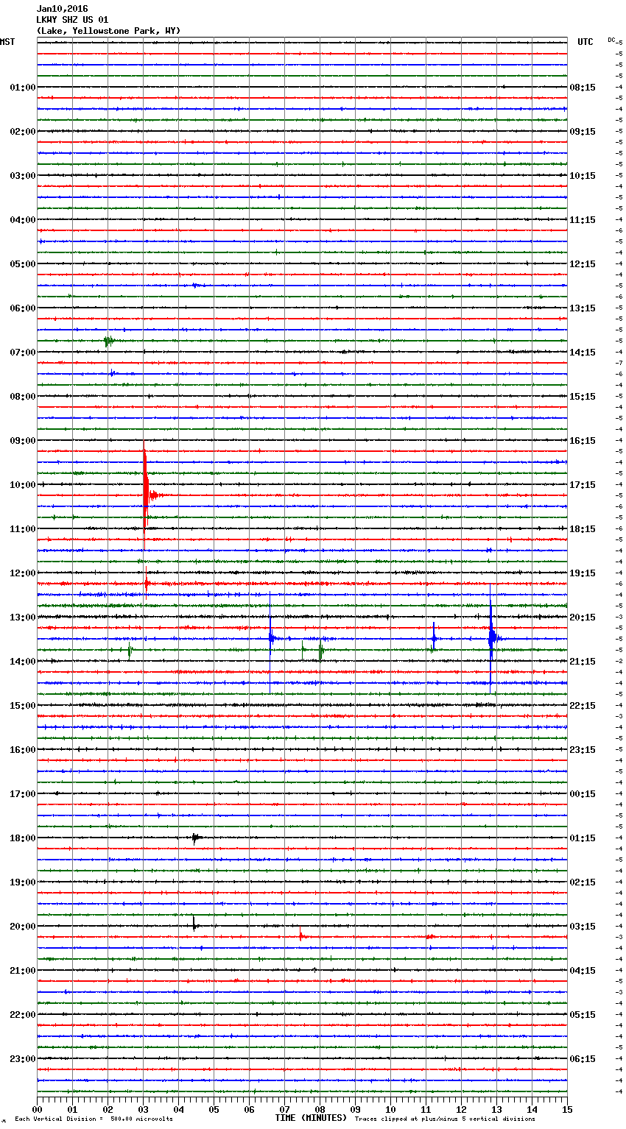Click the largest blue burst near minute 13
The height and width of the screenshot is (1129, 626).
(x=491, y=639)
